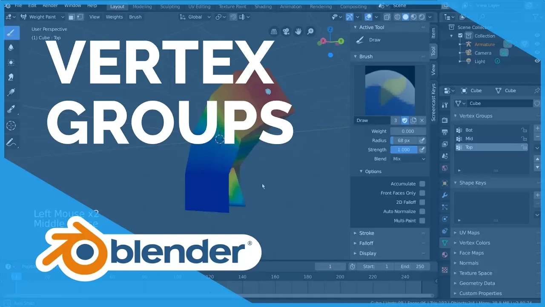The width and height of the screenshot is (545, 307).
Task: Select the Gradient weight tool
Action: (11, 92)
